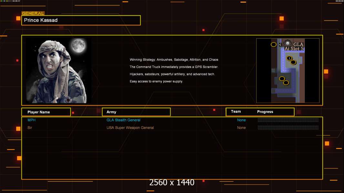Click the loading progress bar for Sir

tap(288, 128)
